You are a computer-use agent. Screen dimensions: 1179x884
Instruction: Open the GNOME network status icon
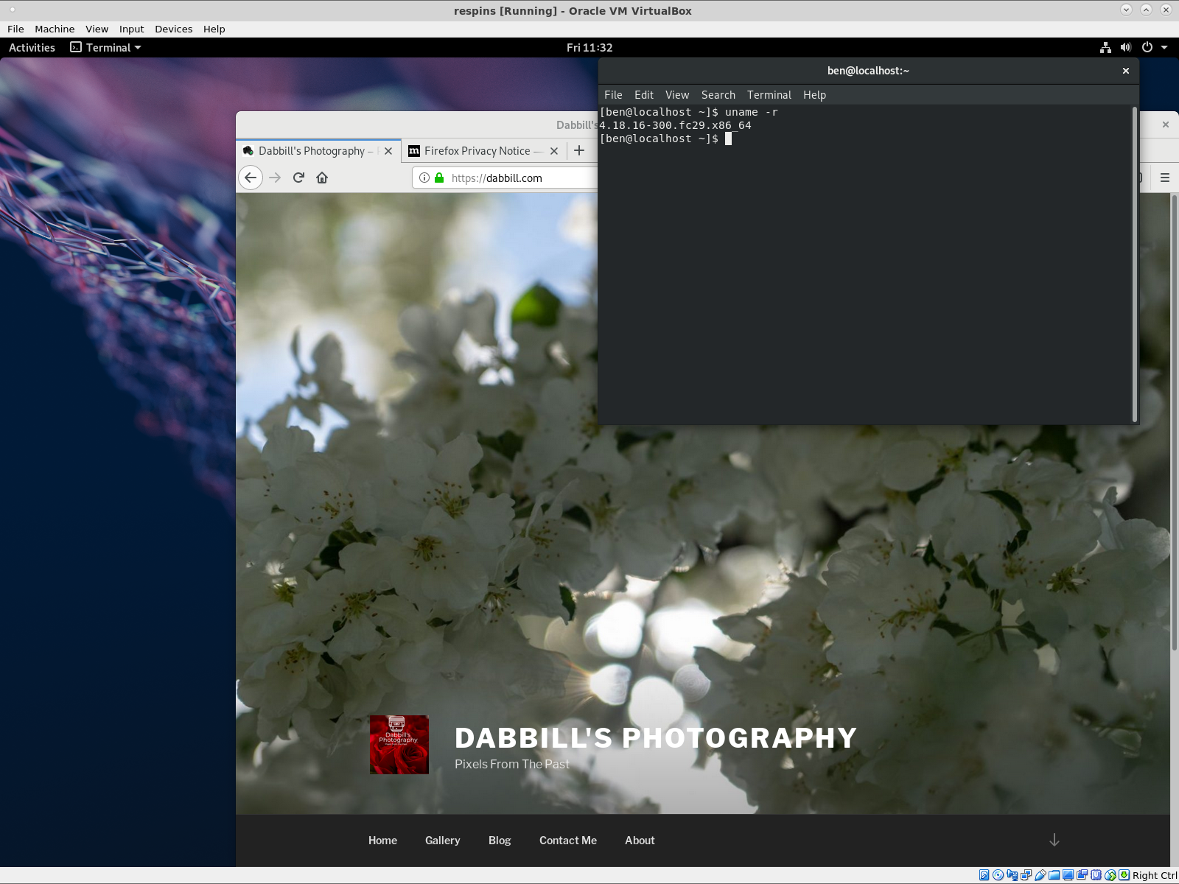(1105, 47)
